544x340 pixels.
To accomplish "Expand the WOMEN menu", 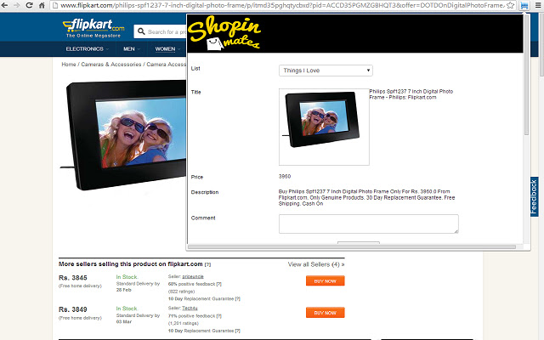I will click(x=167, y=49).
